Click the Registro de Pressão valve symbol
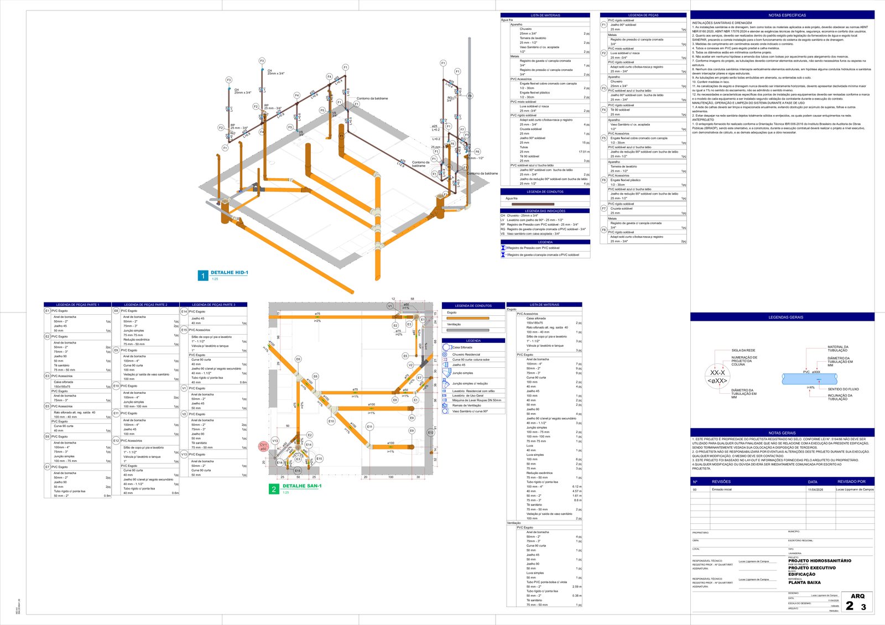The image size is (885, 625). (x=503, y=248)
